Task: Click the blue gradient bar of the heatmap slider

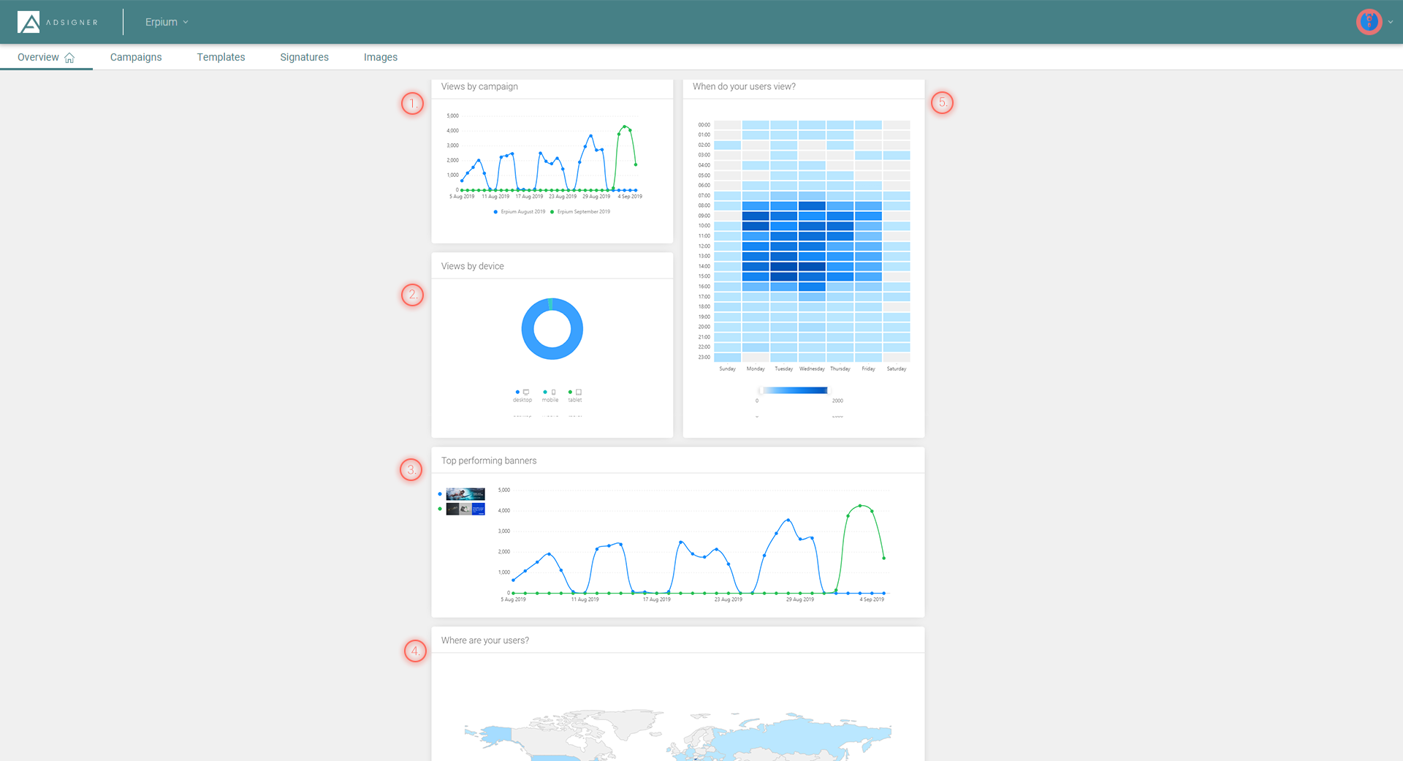Action: point(794,390)
